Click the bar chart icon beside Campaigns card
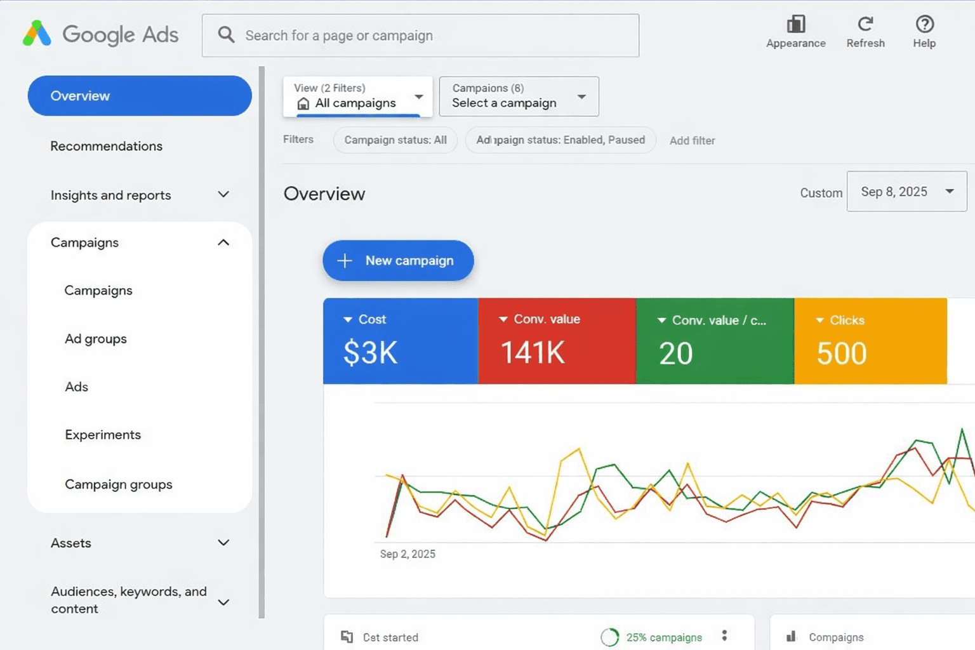Image resolution: width=975 pixels, height=650 pixels. pos(791,636)
